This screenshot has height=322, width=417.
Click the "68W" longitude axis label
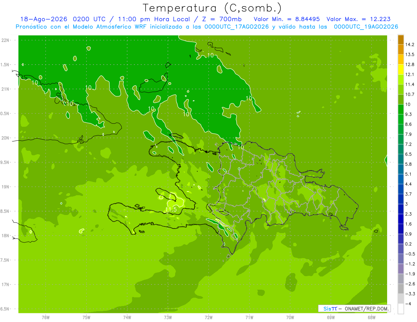[371, 317]
